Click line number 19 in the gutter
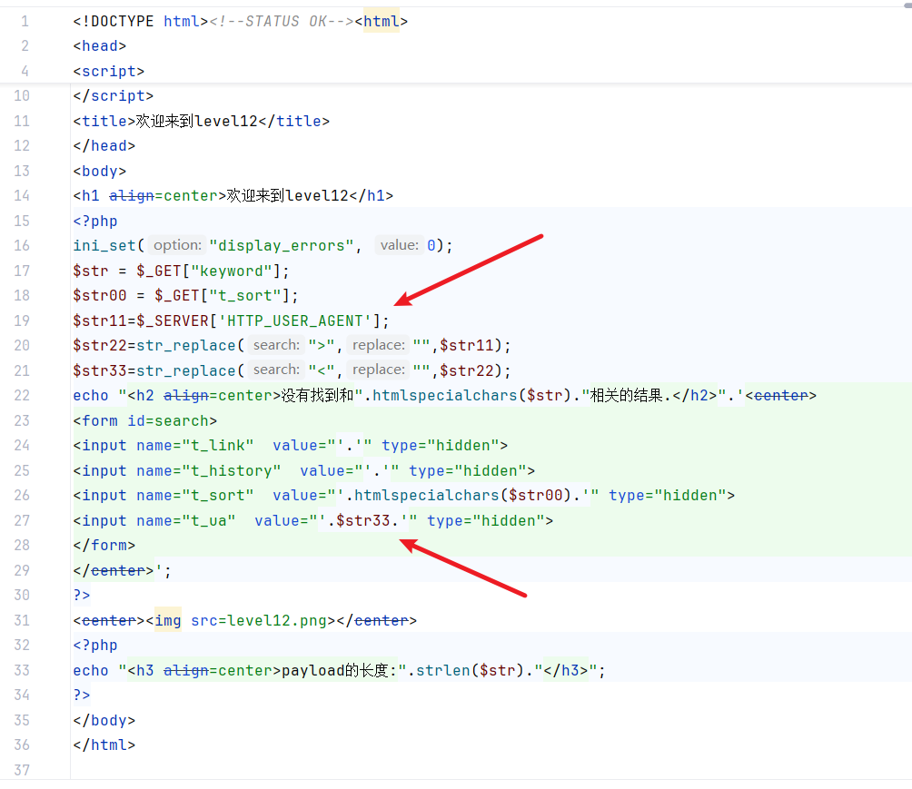The image size is (912, 789). [22, 320]
